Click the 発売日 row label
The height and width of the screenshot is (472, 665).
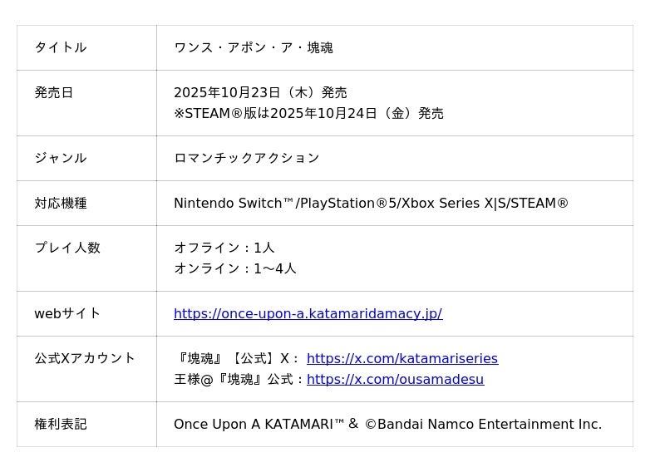(53, 92)
